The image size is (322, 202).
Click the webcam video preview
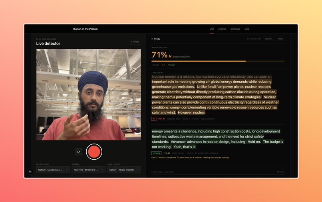(x=89, y=95)
